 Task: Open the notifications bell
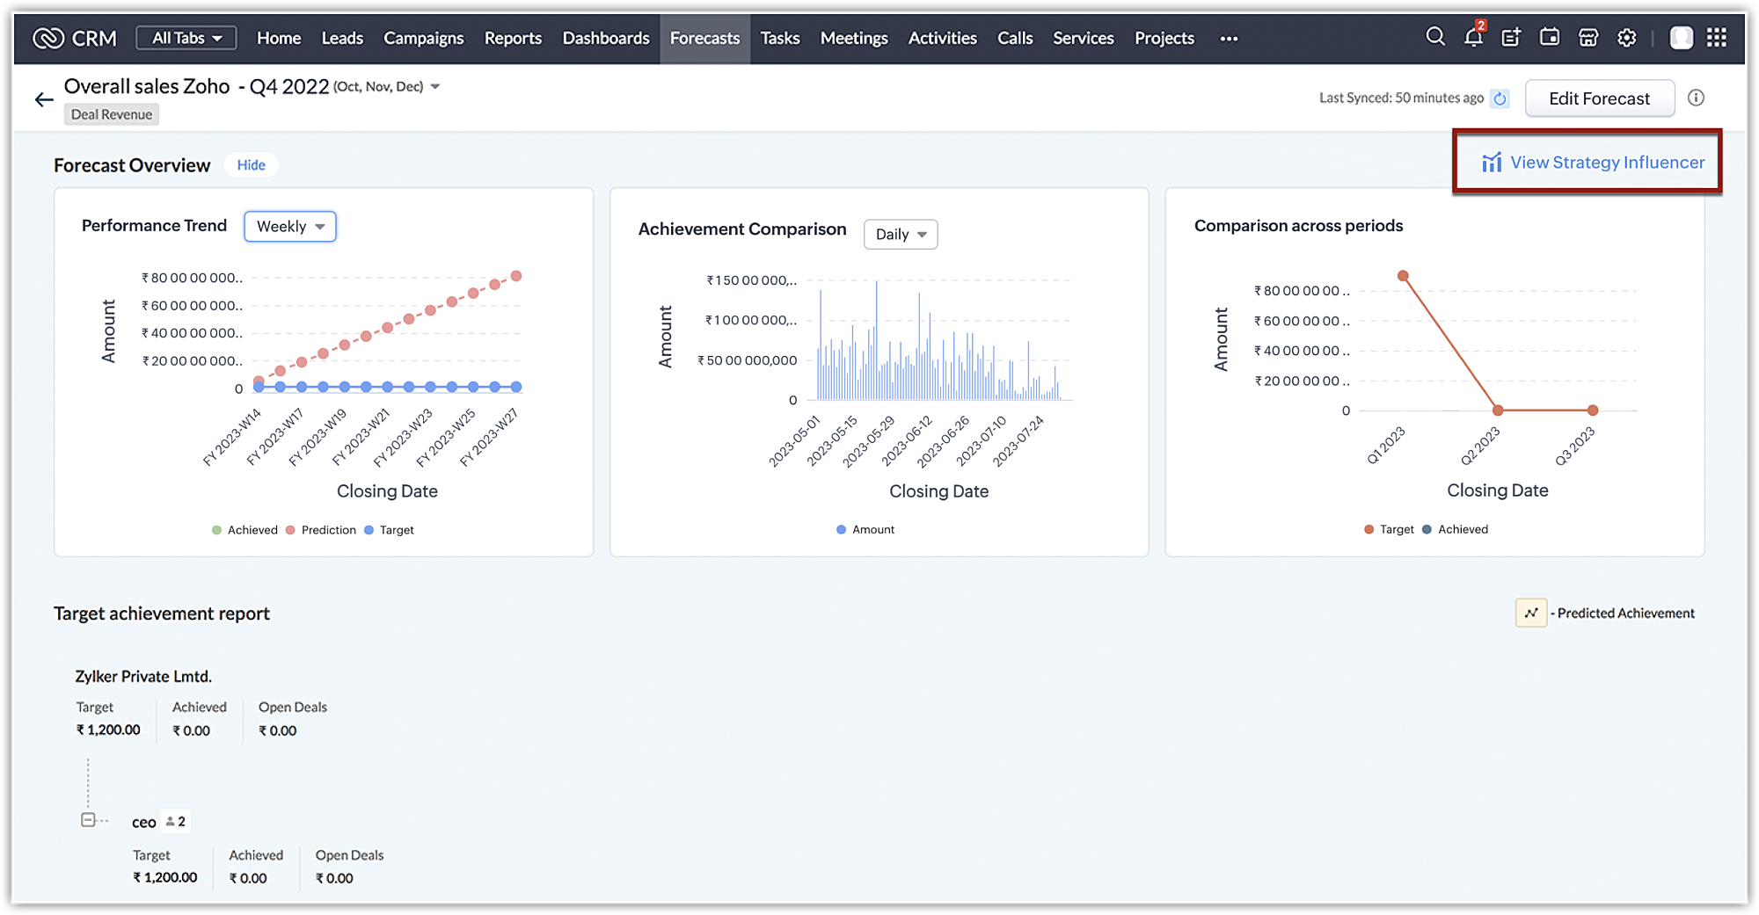coord(1474,37)
